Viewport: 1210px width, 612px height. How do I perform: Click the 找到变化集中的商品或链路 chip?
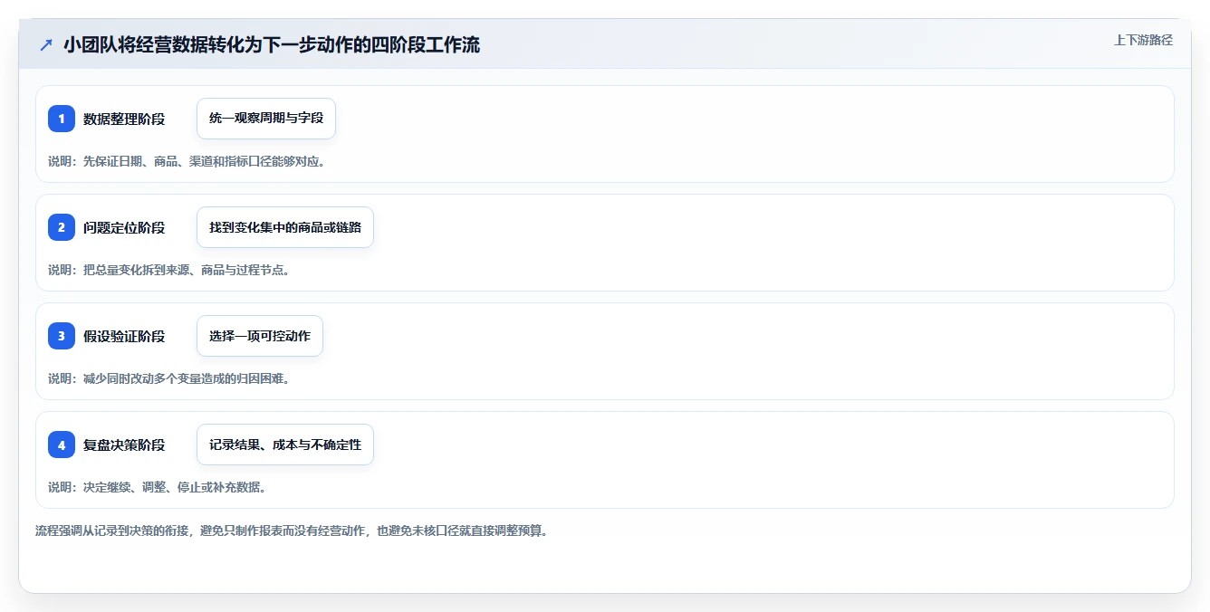click(x=285, y=227)
